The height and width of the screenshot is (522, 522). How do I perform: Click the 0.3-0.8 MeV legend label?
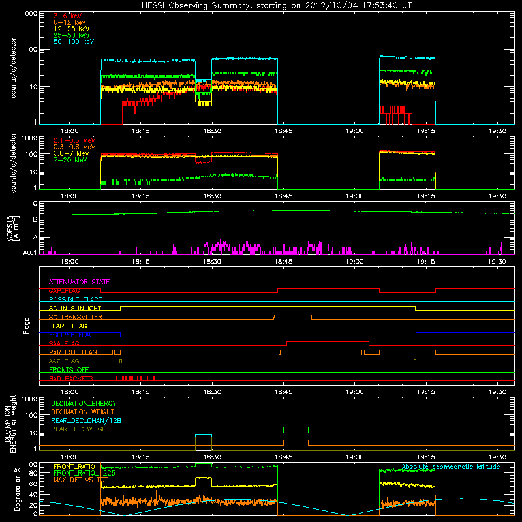pyautogui.click(x=74, y=147)
